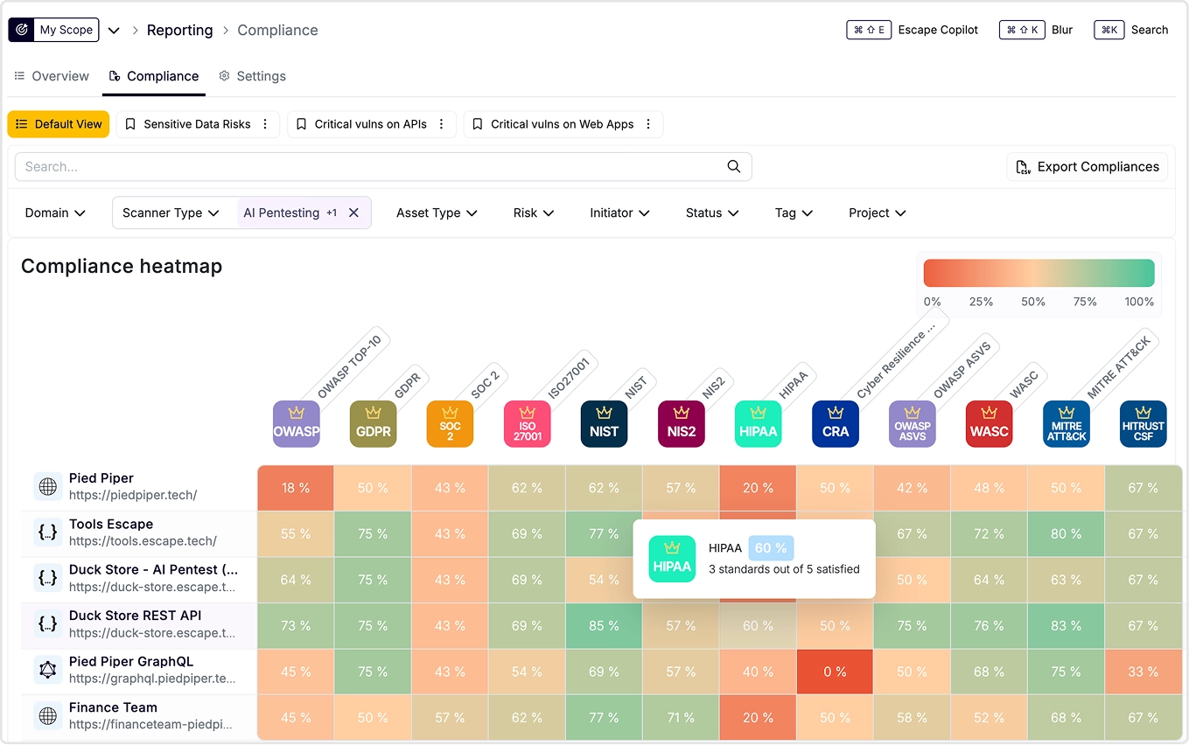Click the Export Compliances button
This screenshot has height=745, width=1189.
(1088, 167)
